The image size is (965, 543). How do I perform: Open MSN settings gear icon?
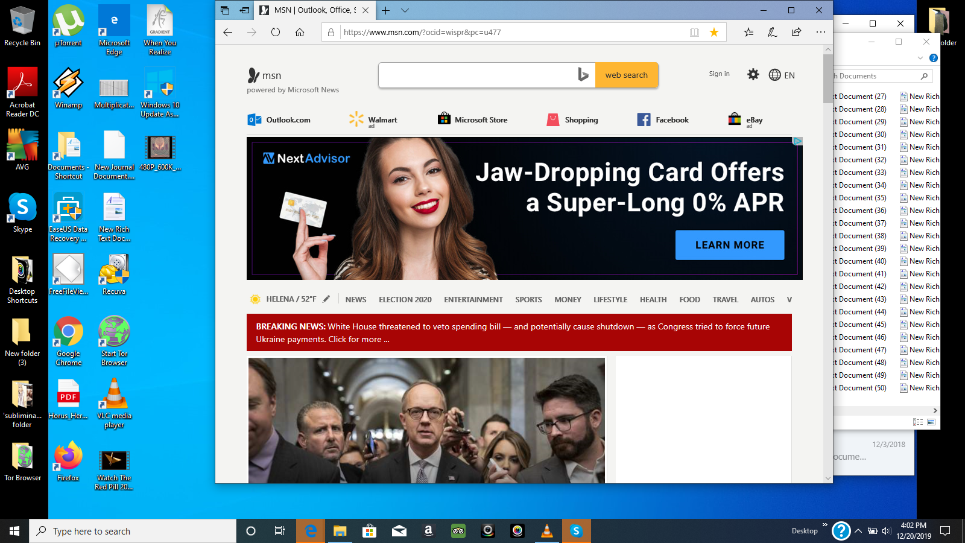pos(753,74)
